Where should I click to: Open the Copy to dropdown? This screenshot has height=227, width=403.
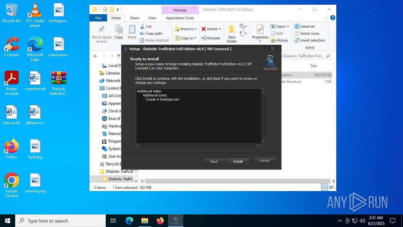(x=185, y=38)
